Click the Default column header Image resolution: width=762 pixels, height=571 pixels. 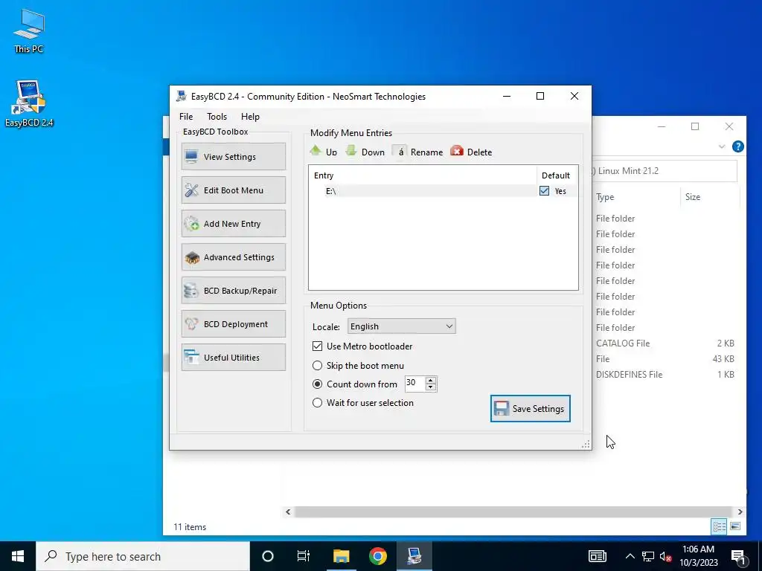[557, 175]
